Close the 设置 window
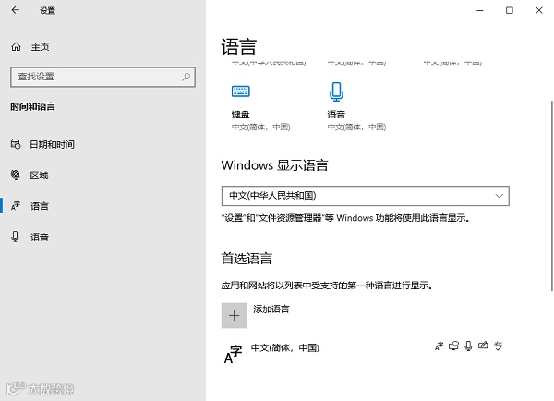 539,10
